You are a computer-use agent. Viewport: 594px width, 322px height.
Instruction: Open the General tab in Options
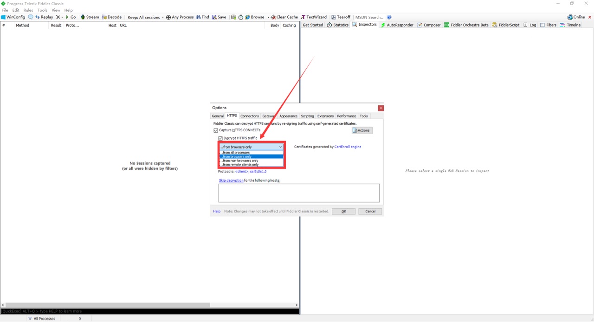tap(218, 116)
